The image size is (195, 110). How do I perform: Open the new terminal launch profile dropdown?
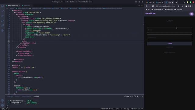tap(132, 96)
